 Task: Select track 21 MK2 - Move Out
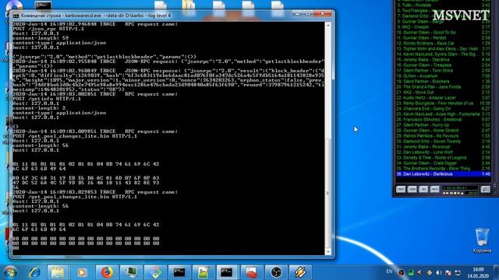[x=444, y=93]
